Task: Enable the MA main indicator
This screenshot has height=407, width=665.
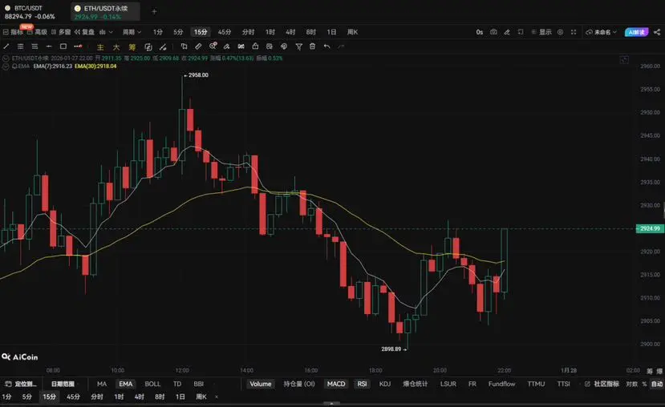Action: coord(102,384)
